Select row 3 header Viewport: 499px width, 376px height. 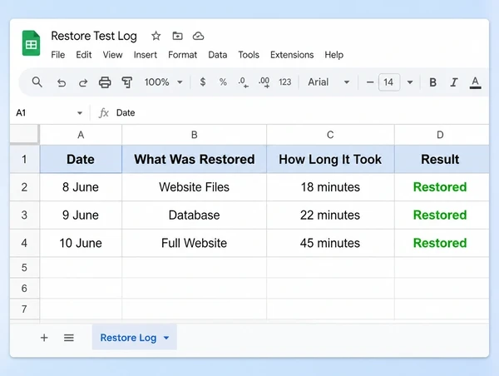click(24, 215)
